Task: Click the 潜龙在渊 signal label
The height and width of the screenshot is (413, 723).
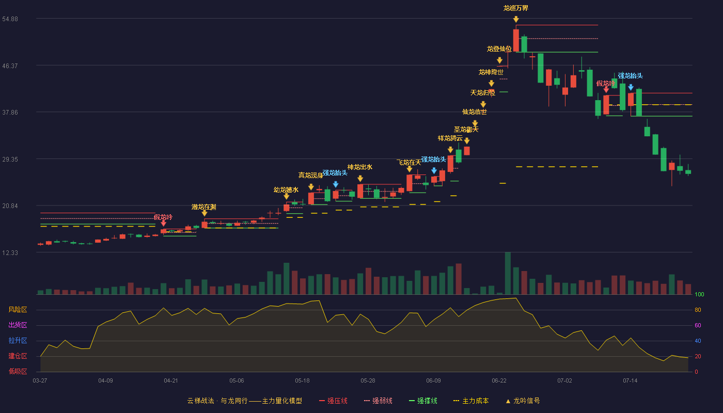Action: pos(205,207)
